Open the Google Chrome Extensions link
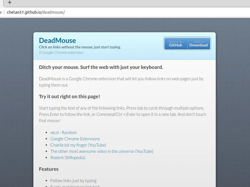Screen dimensions: 250x187 click(75, 139)
